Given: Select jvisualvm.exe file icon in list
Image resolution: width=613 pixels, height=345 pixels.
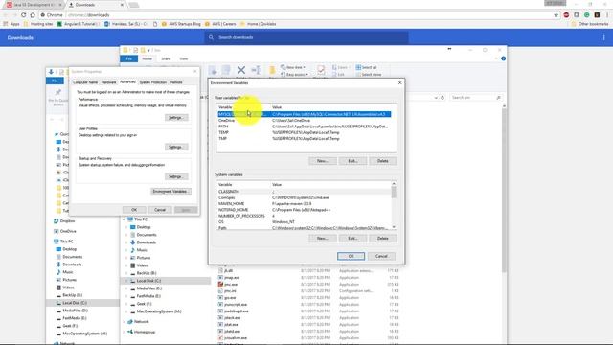Looking at the screenshot, I should [x=220, y=338].
